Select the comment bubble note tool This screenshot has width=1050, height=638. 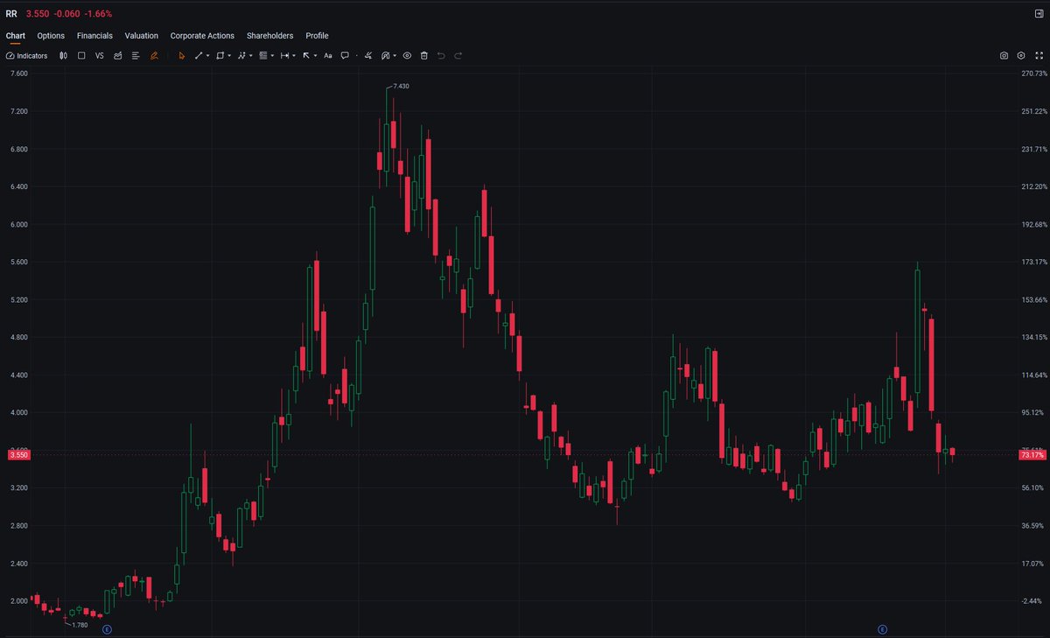click(345, 55)
